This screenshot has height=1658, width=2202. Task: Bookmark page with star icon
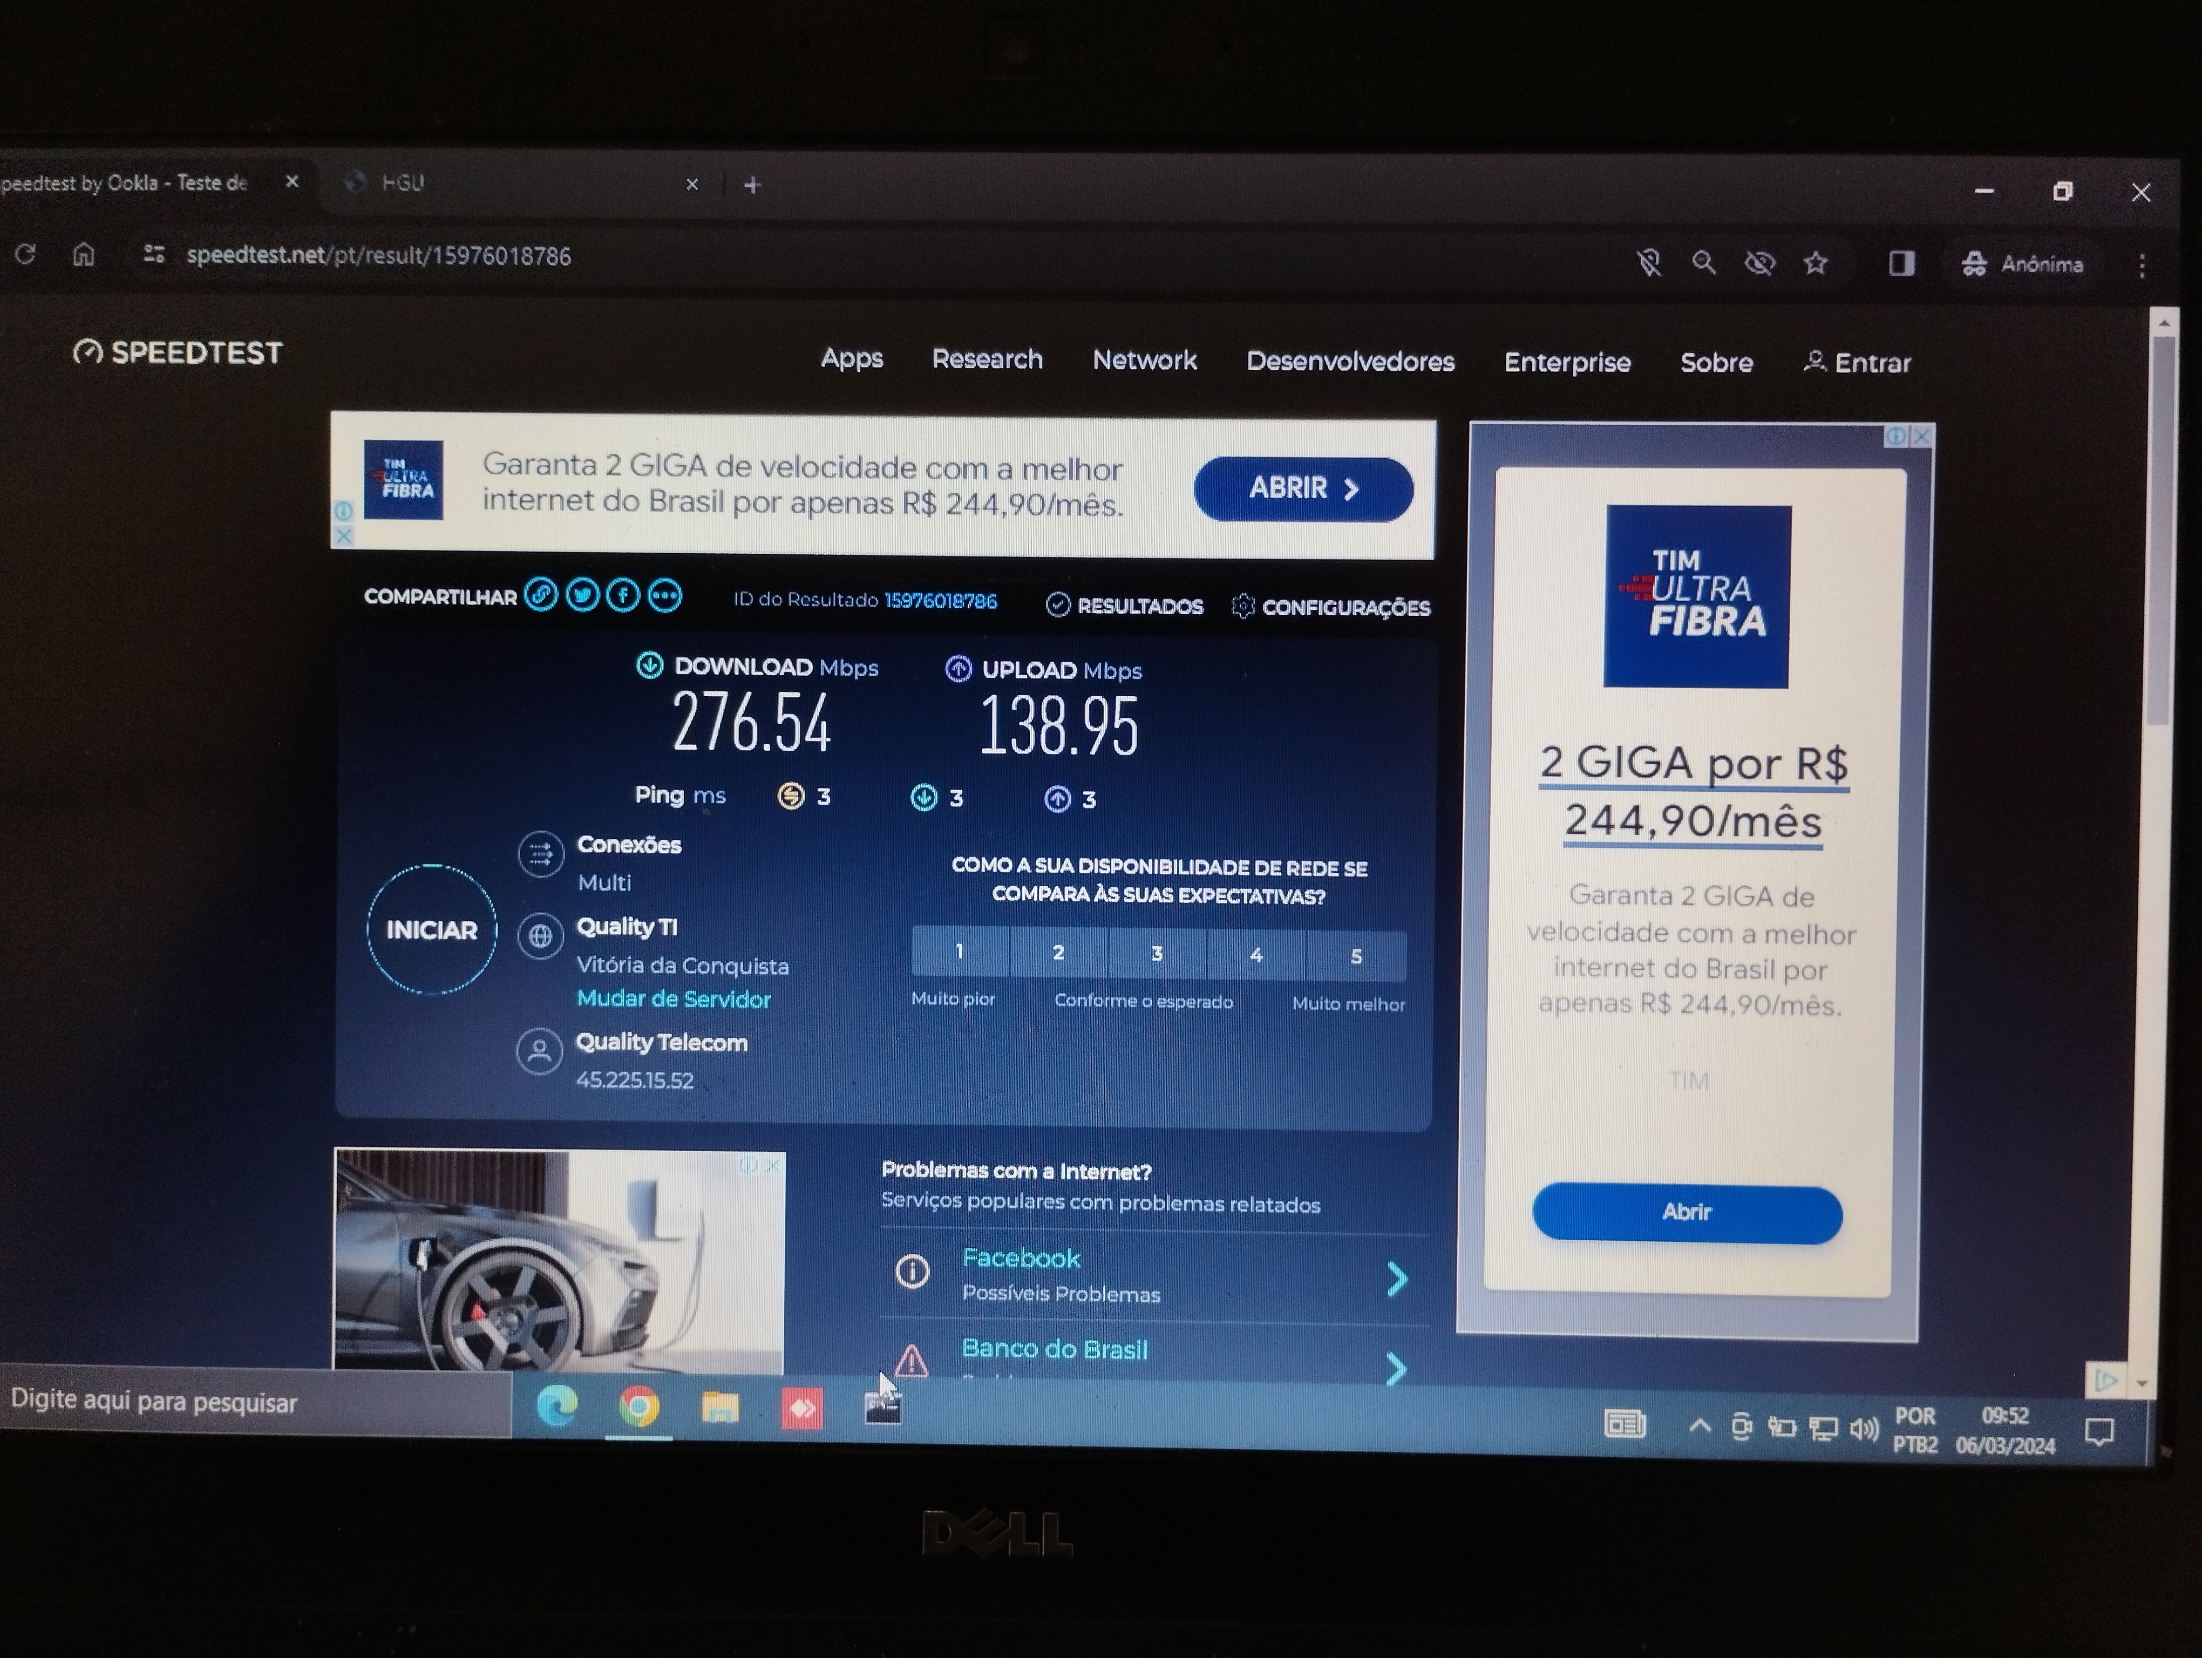click(1816, 263)
